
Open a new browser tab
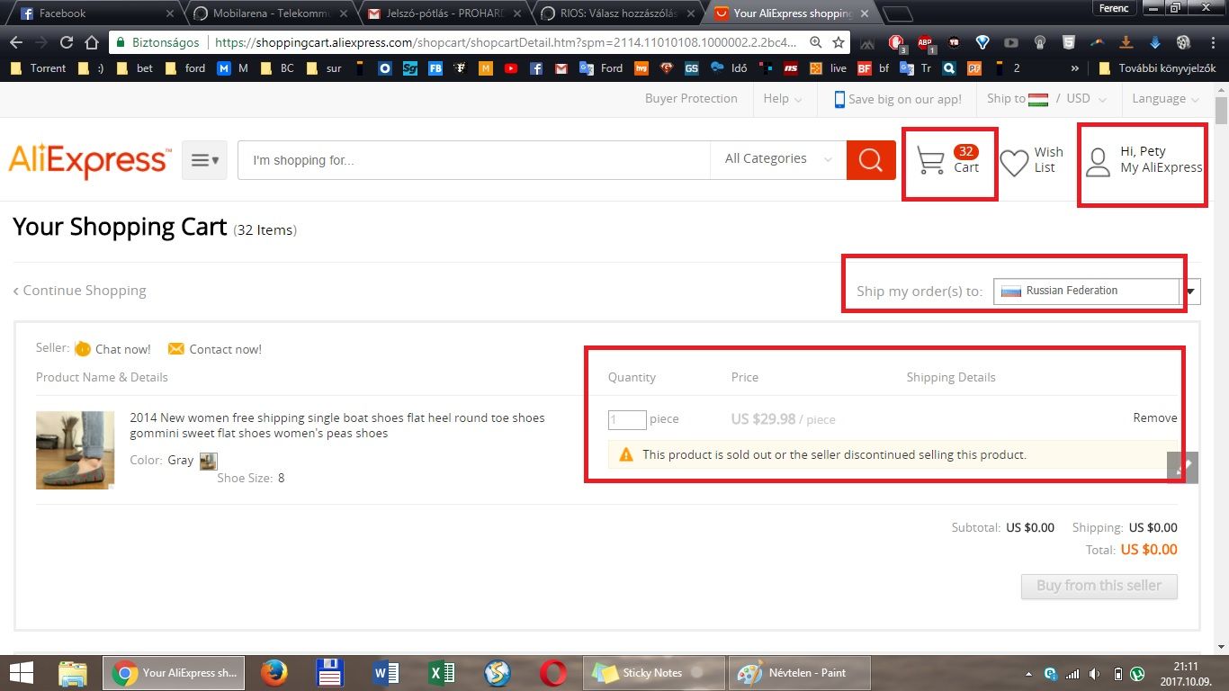898,13
